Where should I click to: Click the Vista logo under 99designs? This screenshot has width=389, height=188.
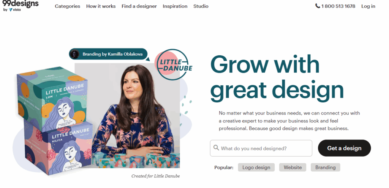(15, 10)
